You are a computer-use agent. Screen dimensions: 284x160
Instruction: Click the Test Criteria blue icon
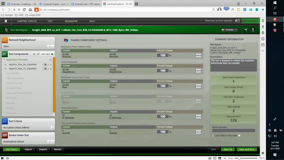click(5, 121)
